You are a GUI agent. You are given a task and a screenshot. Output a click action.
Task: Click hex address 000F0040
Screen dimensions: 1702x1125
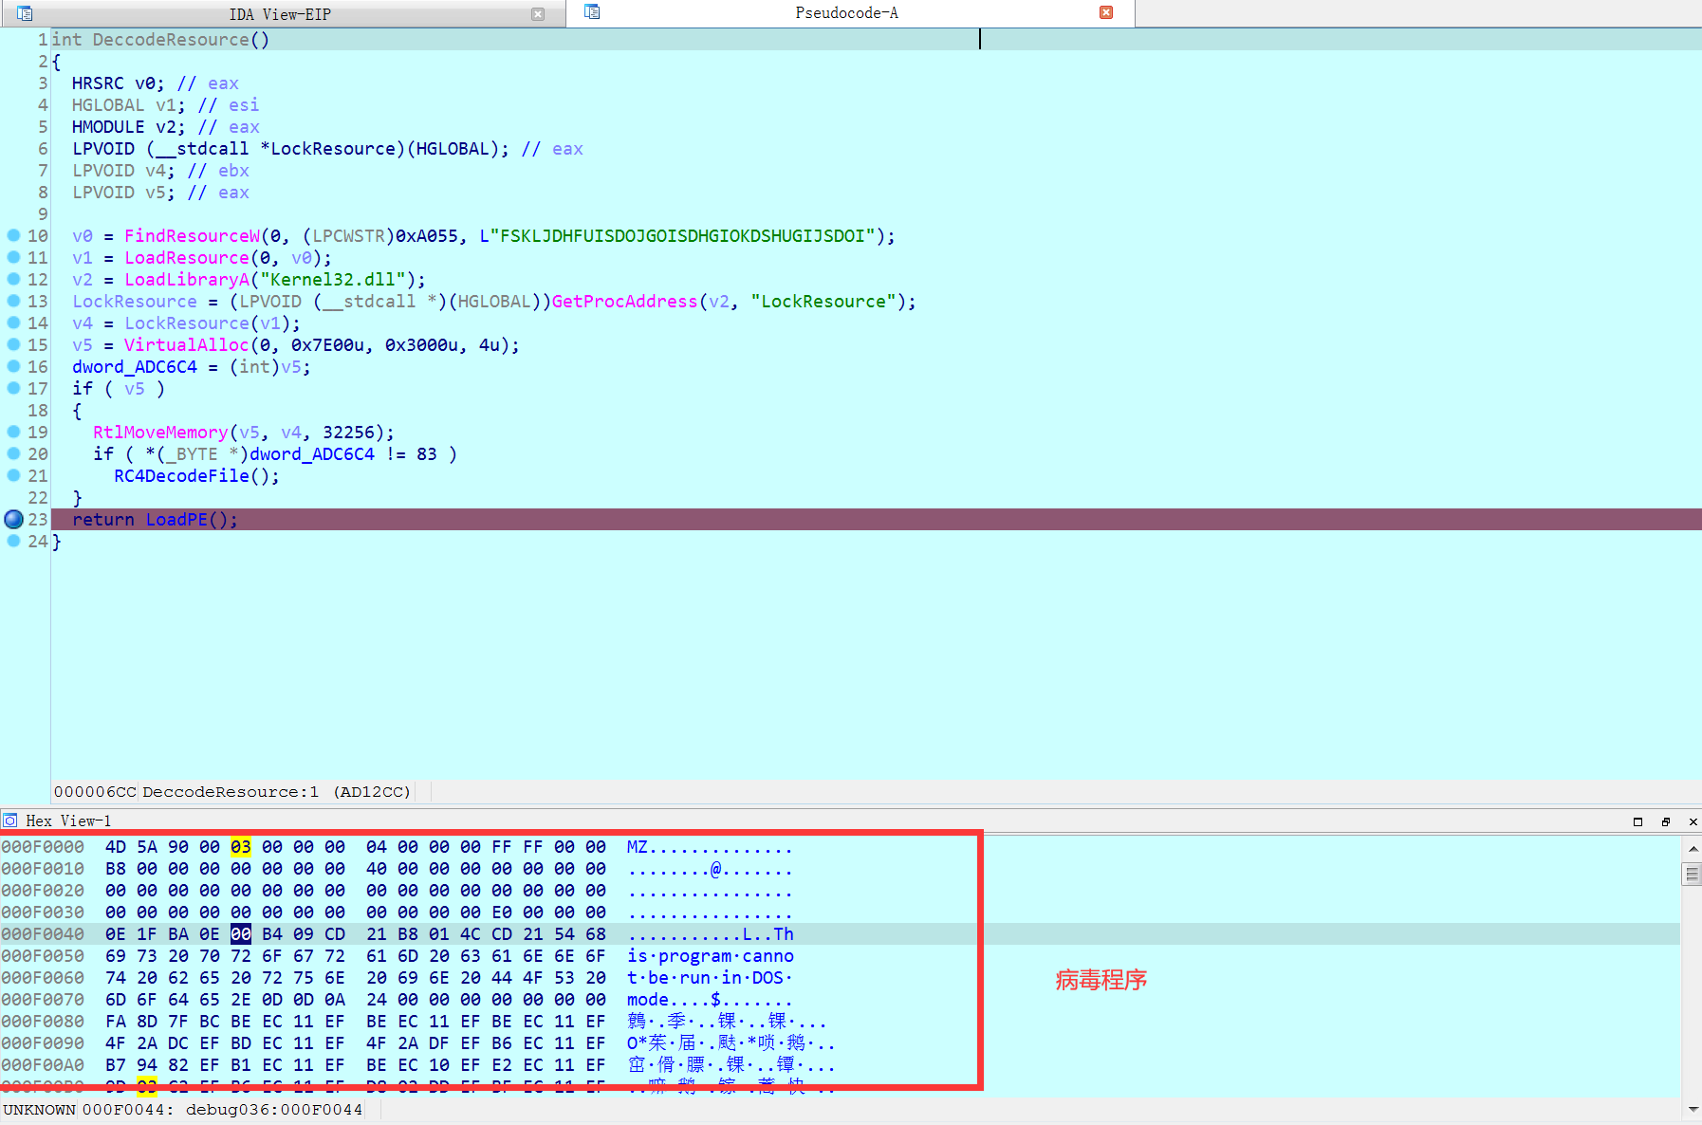(x=43, y=934)
